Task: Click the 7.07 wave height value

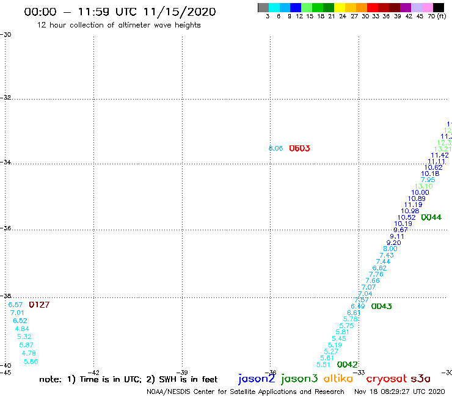Action: point(369,287)
